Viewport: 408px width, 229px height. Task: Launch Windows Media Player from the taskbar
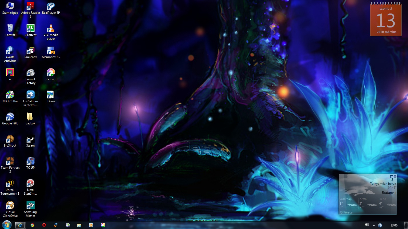pos(91,225)
